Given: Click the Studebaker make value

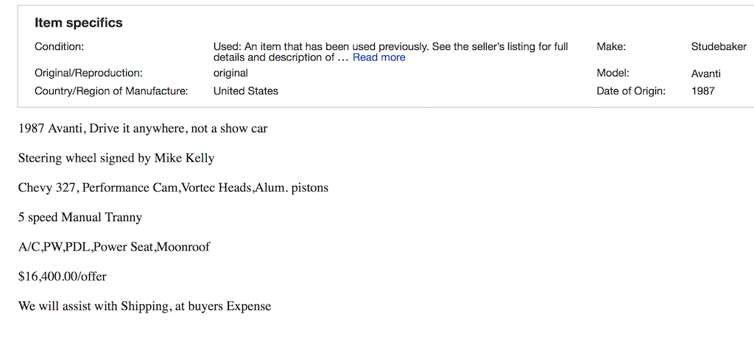Looking at the screenshot, I should [x=719, y=47].
